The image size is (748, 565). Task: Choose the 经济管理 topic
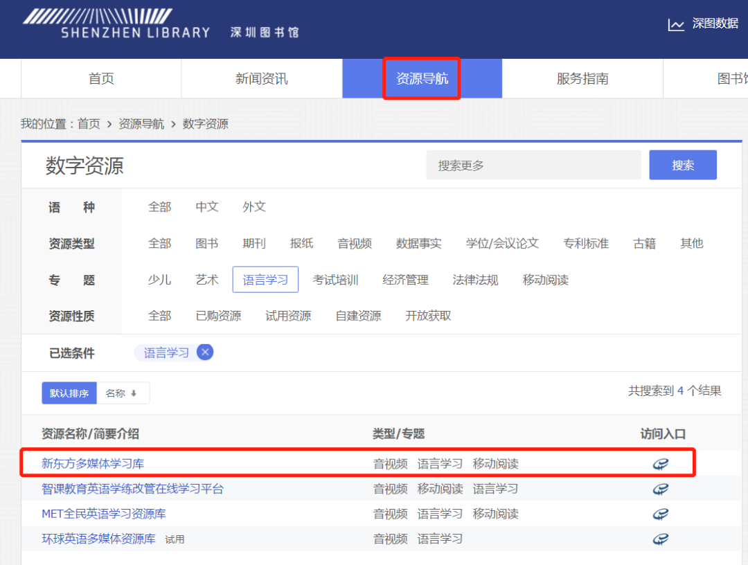[405, 280]
